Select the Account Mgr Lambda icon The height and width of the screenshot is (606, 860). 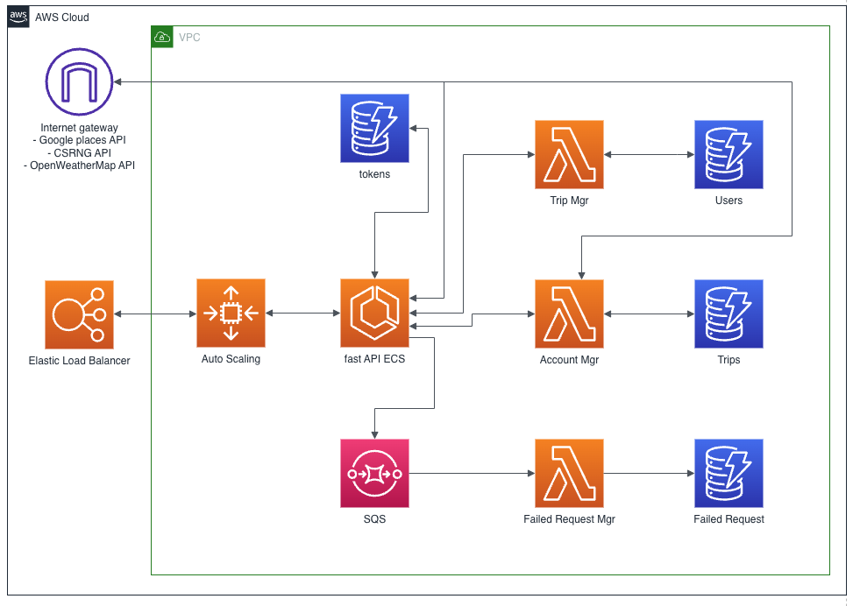click(x=569, y=314)
